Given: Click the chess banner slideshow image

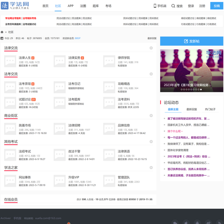Looking at the screenshot, I should pos(192,67).
